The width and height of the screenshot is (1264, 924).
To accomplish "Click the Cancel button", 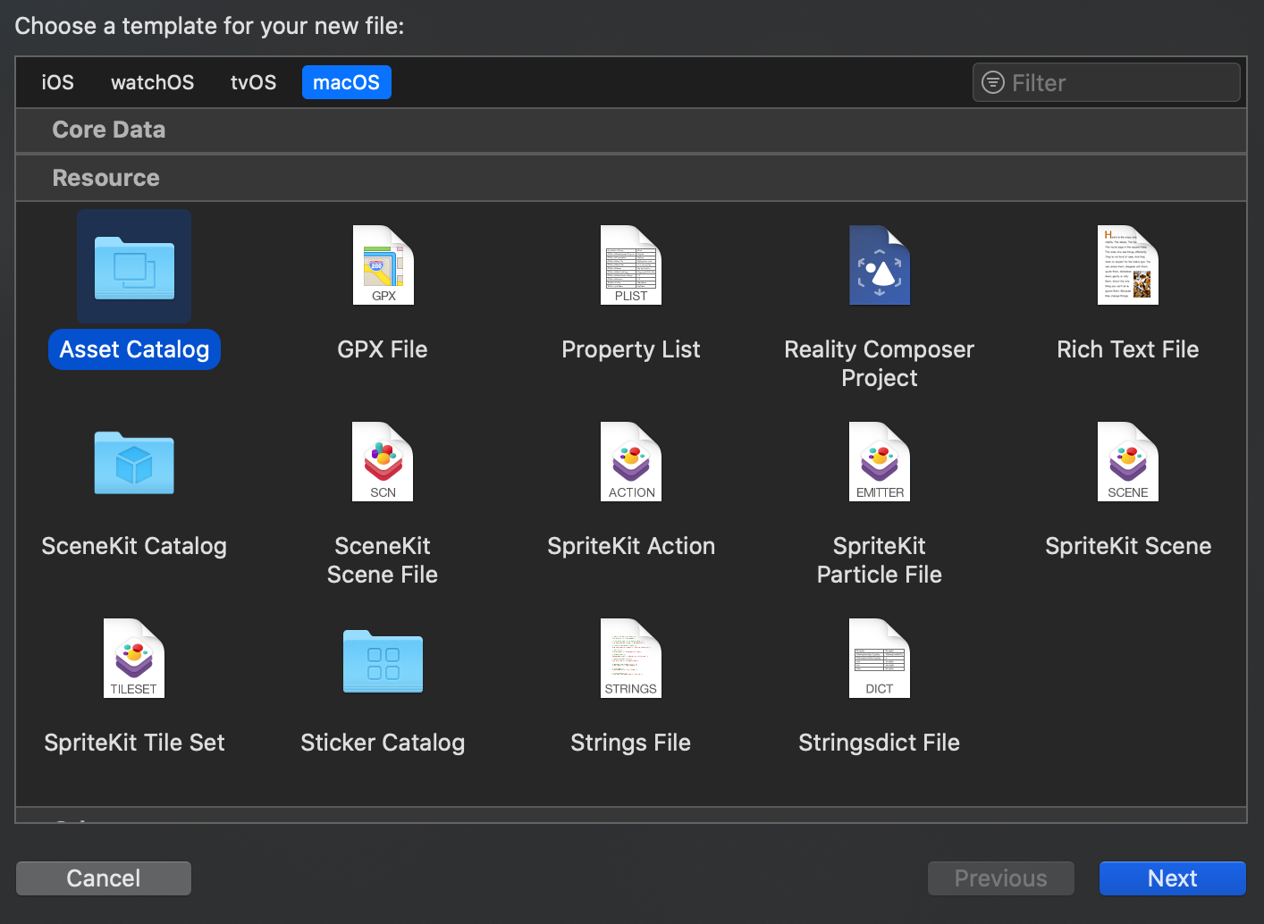I will click(104, 878).
